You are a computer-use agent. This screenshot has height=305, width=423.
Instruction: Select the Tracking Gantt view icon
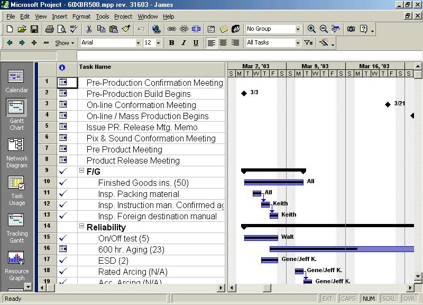[16, 226]
